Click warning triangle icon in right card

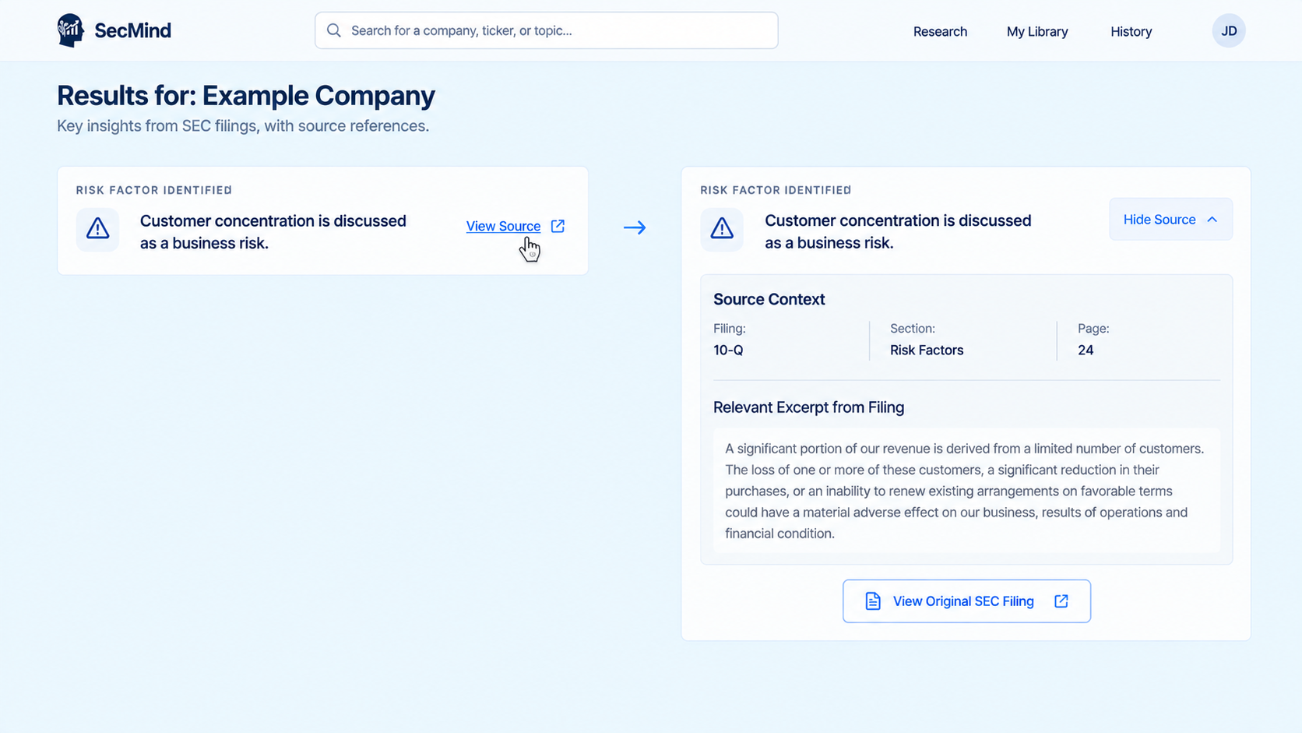722,229
